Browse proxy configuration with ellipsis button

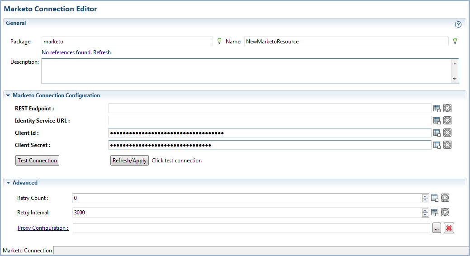click(x=437, y=228)
